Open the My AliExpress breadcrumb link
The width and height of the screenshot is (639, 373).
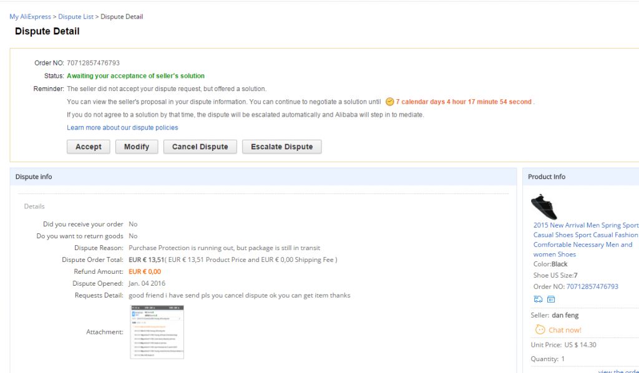coord(30,17)
